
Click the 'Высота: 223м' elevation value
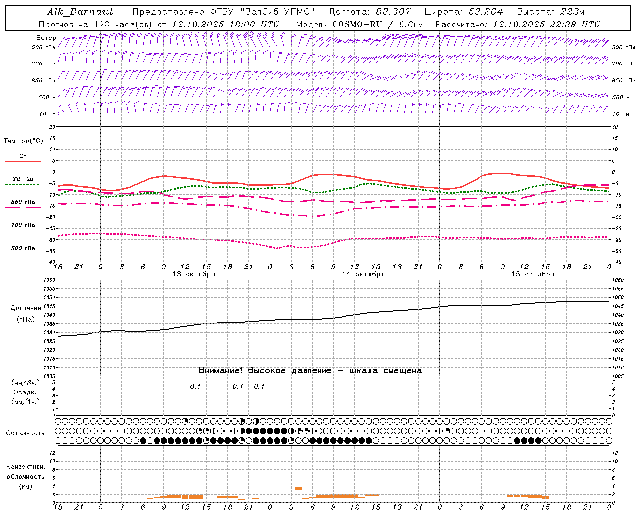(x=550, y=12)
